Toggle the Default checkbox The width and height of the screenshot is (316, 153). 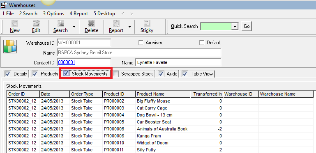pyautogui.click(x=201, y=43)
